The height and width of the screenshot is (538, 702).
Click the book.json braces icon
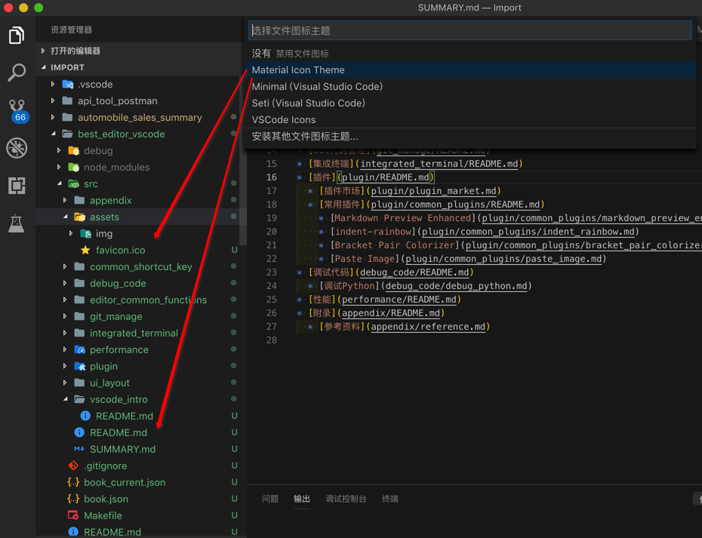(73, 499)
